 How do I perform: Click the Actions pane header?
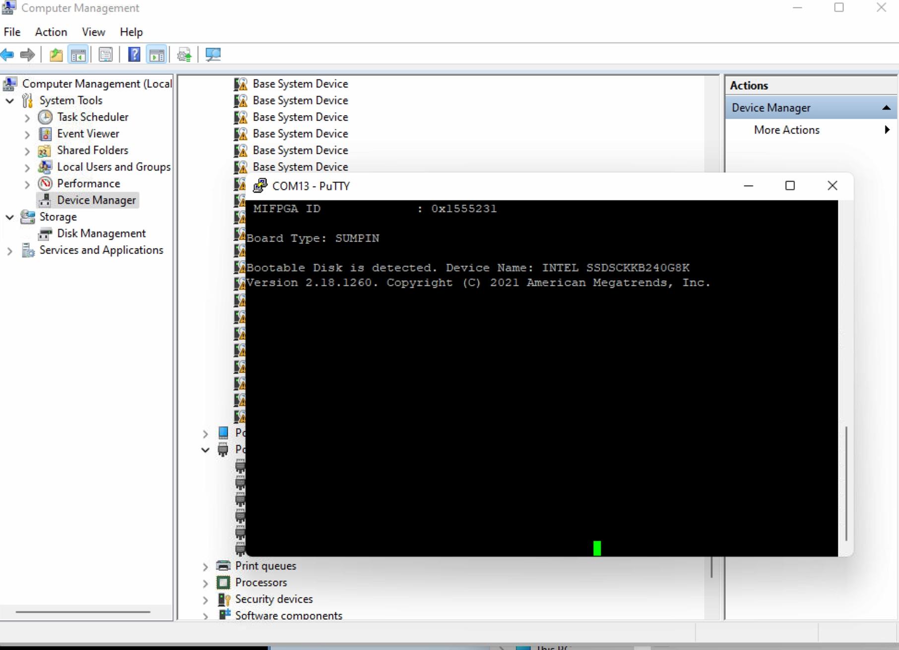point(811,85)
